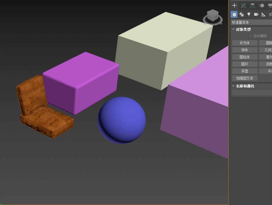Click the 长方体 button

tap(245, 43)
